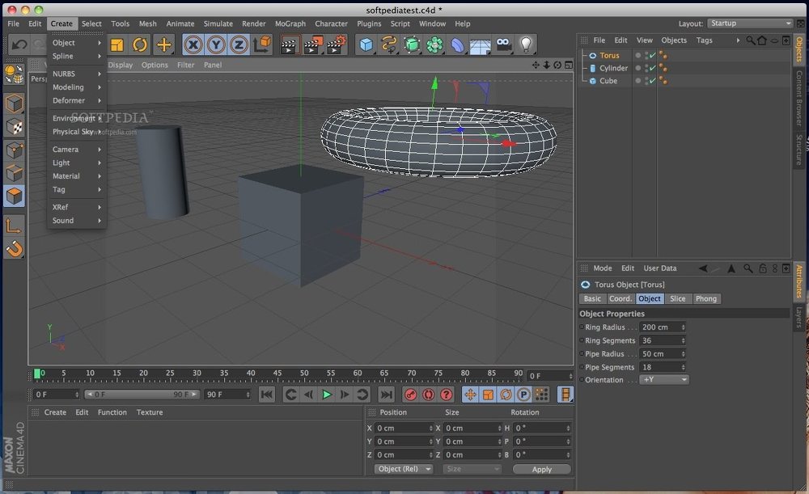Select Points mode cube icon
The width and height of the screenshot is (809, 494).
[14, 150]
